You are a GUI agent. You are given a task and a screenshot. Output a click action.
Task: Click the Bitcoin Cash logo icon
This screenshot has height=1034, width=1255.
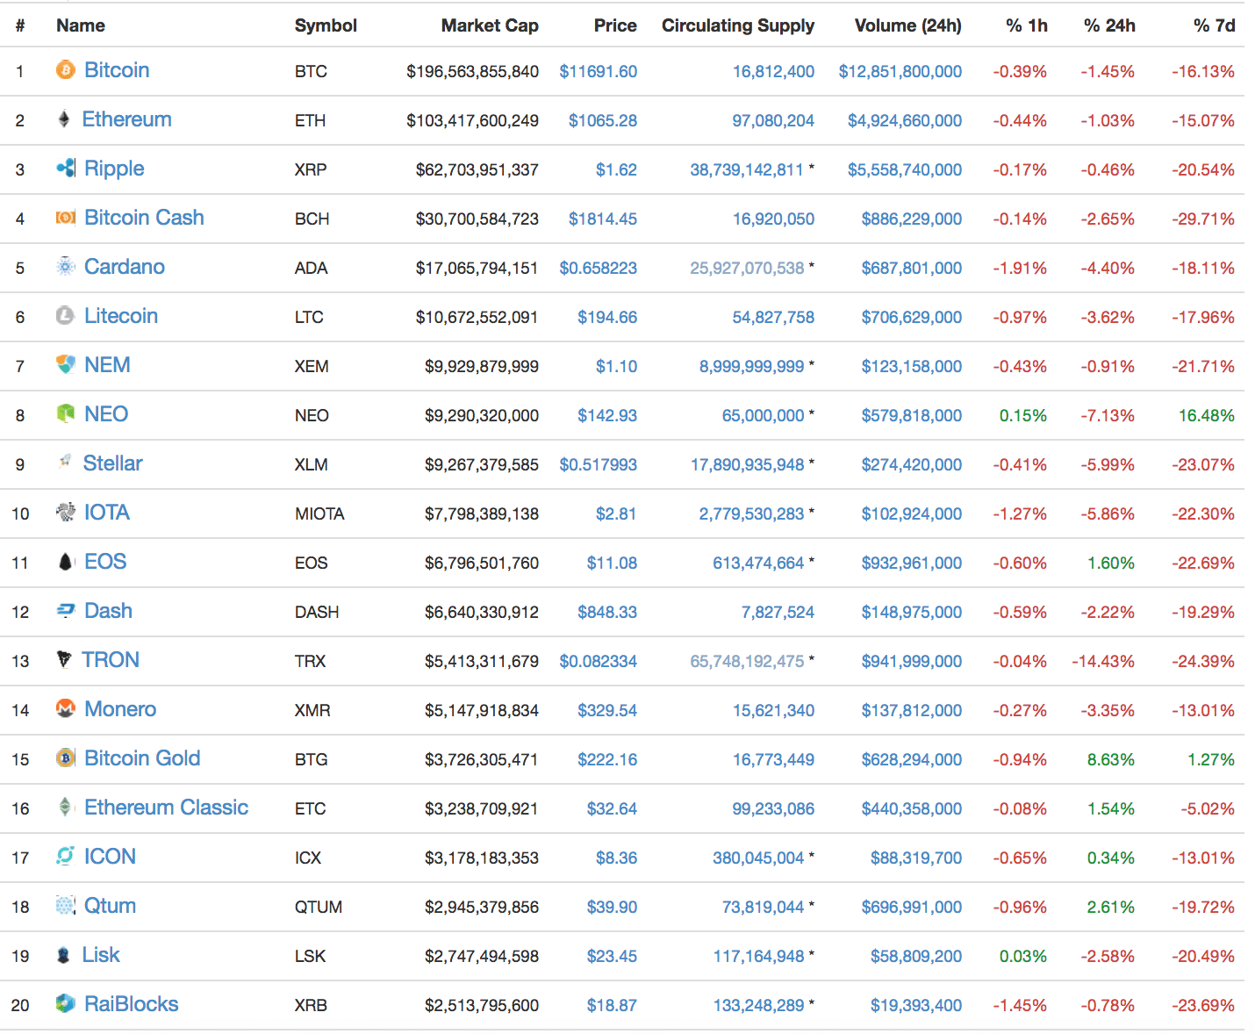(x=66, y=217)
